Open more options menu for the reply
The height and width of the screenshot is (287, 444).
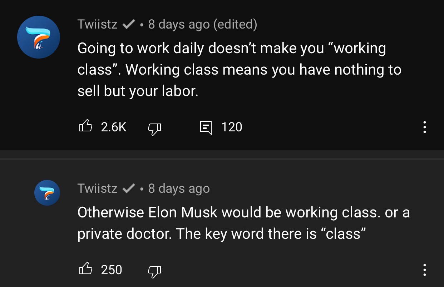pos(424,270)
